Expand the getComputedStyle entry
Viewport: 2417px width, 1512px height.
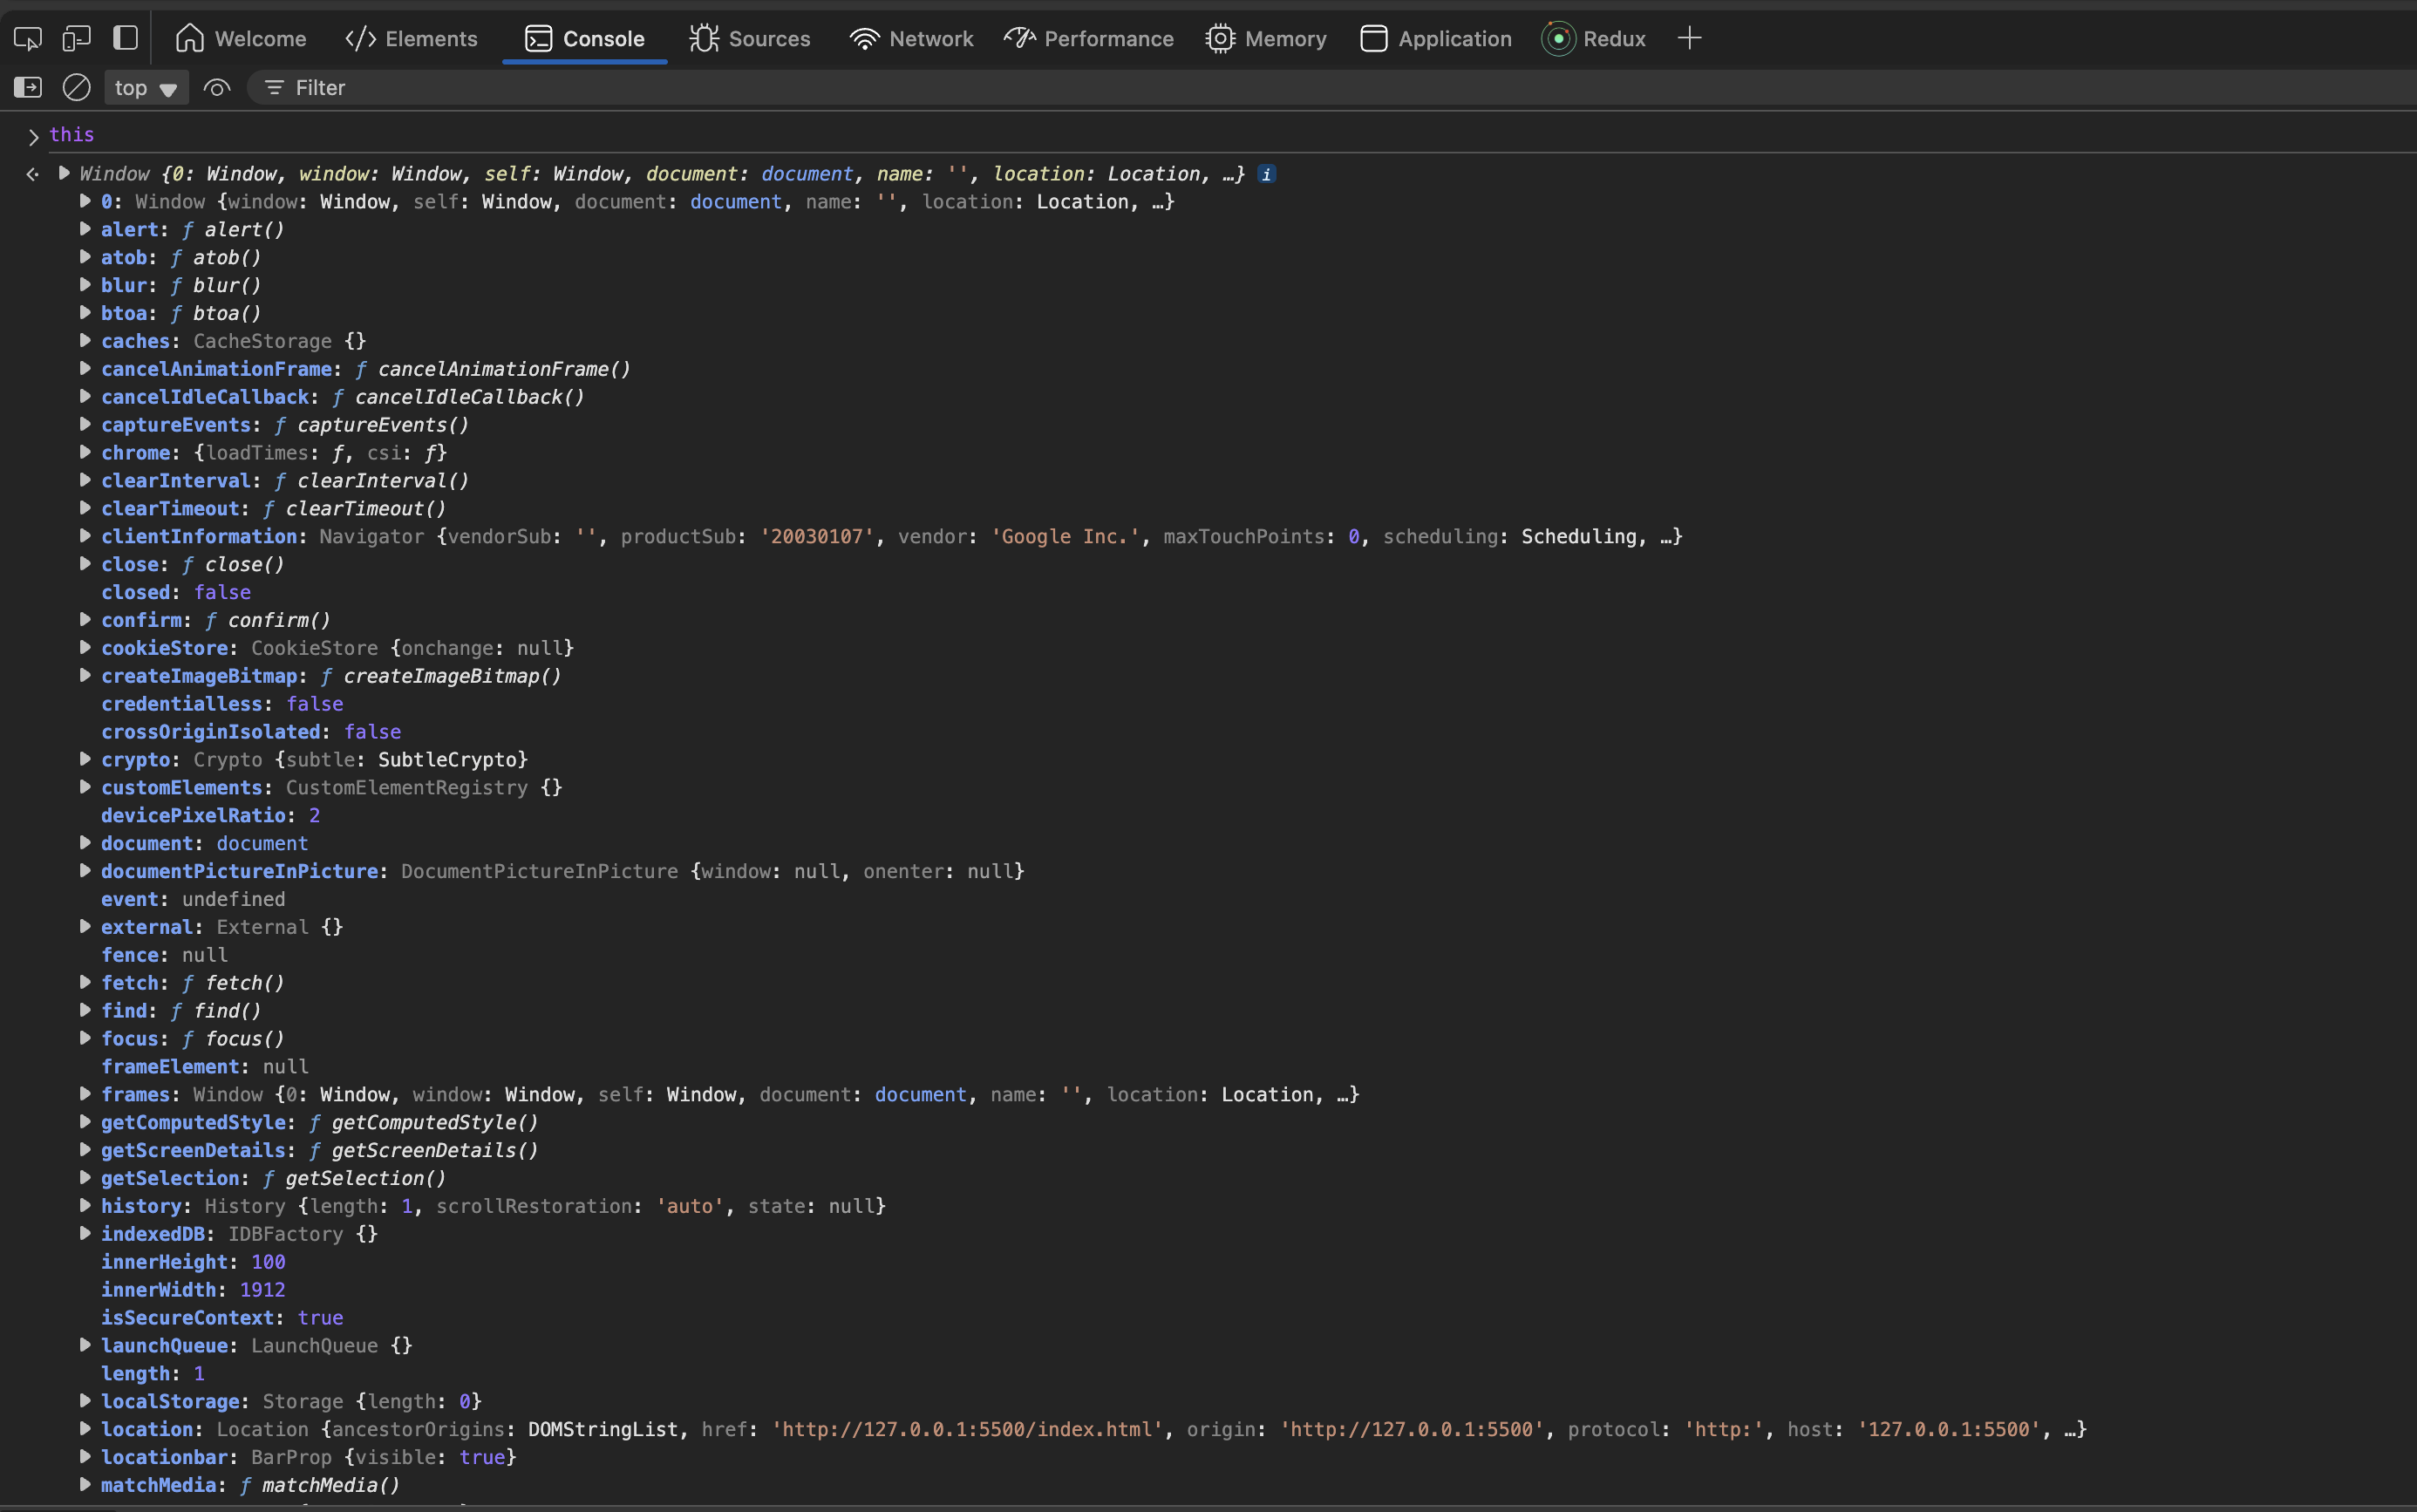pyautogui.click(x=85, y=1122)
